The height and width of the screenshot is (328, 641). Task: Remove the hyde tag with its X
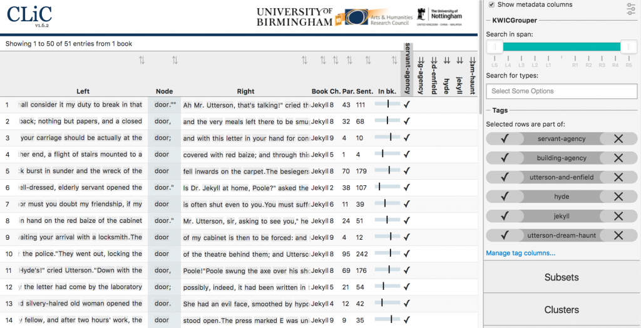(x=618, y=197)
